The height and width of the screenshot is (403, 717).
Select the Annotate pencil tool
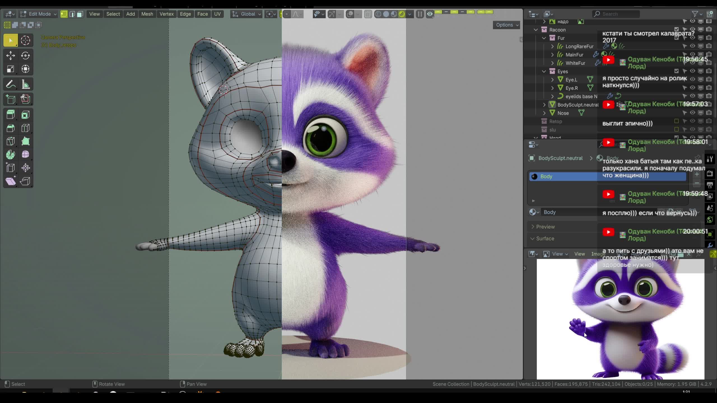click(x=11, y=84)
